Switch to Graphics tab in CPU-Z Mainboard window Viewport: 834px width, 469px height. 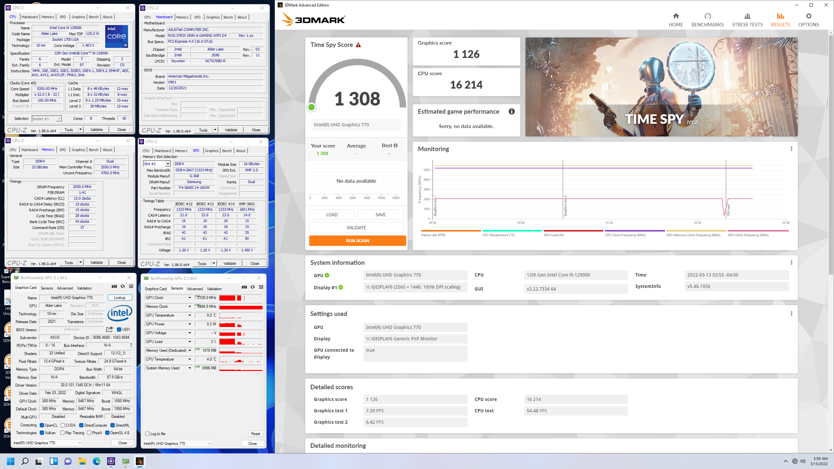click(x=213, y=17)
